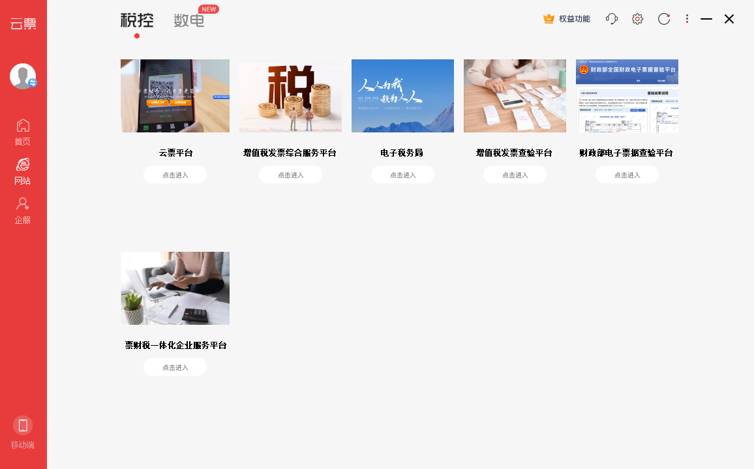
Task: Click the 增值税发票综合服务平台 title text
Action: (x=290, y=153)
